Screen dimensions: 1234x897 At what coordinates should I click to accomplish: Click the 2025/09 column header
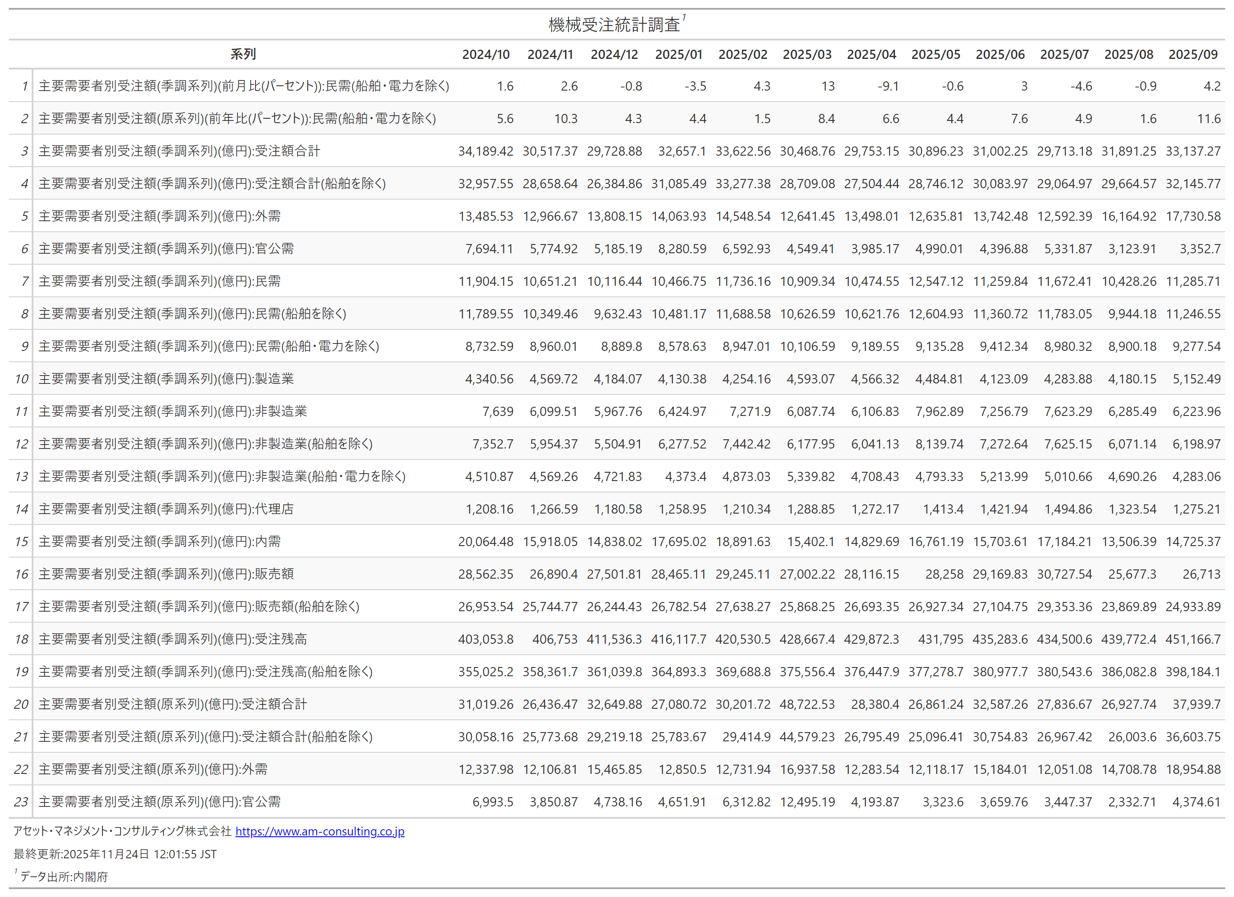tap(1193, 55)
